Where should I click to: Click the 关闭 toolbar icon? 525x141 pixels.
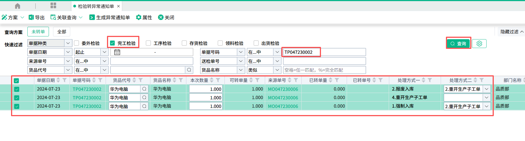(x=161, y=17)
